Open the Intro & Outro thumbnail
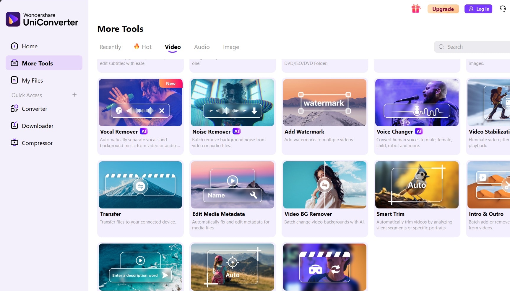The height and width of the screenshot is (291, 510). [489, 185]
